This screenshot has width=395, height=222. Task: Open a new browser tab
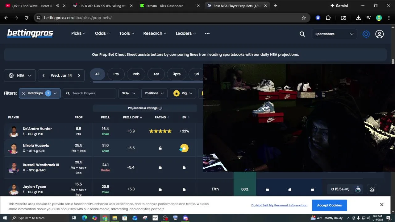(276, 6)
